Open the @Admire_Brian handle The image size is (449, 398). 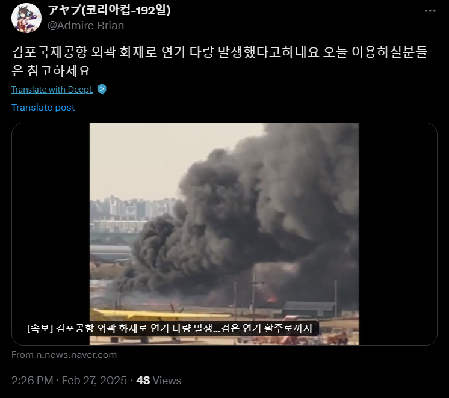tap(85, 26)
